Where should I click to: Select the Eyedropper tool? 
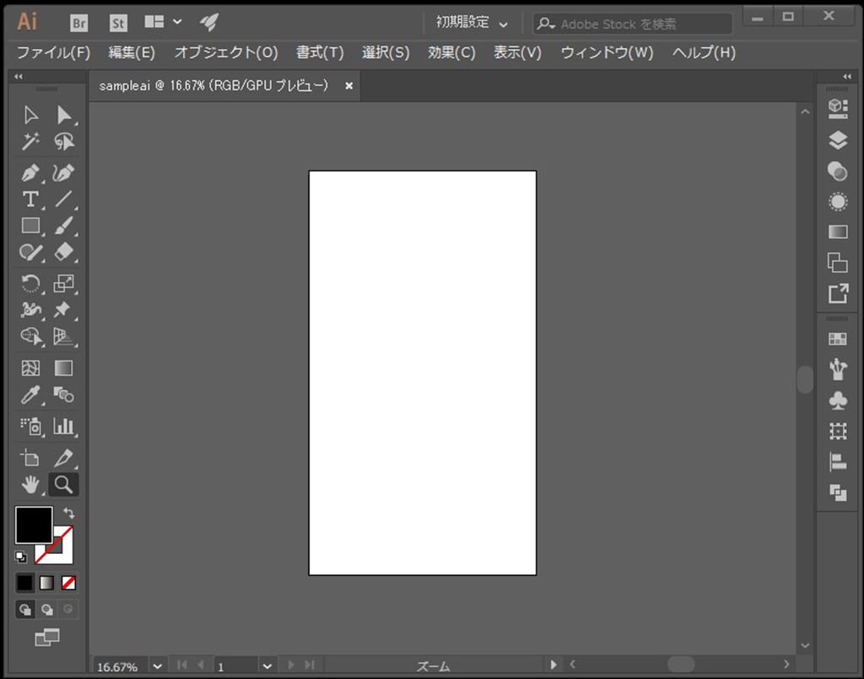[31, 394]
